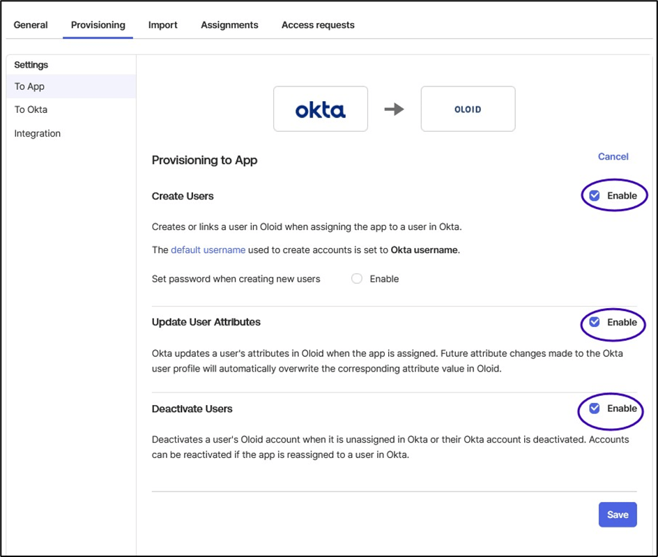Click the Deactivate Users section title
658x557 pixels.
(192, 409)
